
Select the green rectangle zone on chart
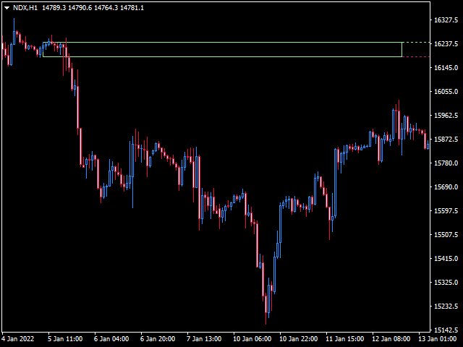pos(222,49)
